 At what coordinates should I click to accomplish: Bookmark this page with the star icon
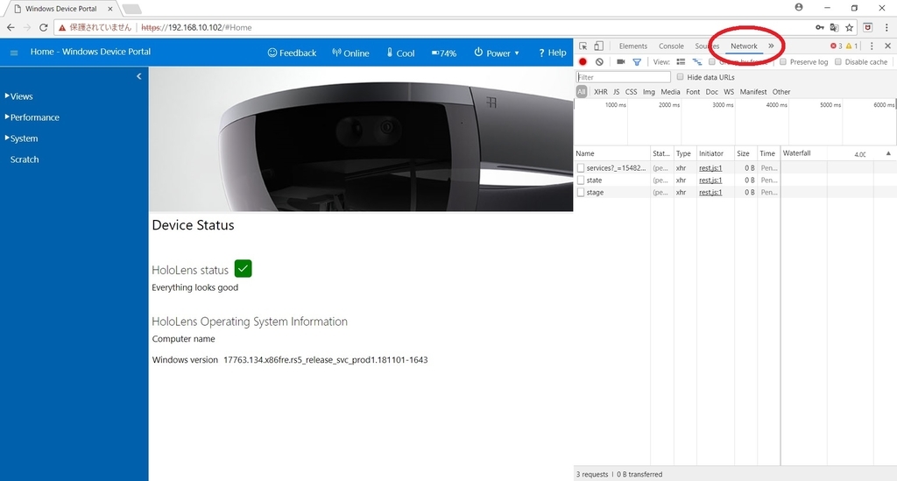click(x=850, y=27)
